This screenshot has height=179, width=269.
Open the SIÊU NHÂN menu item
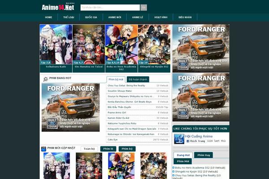pos(185,17)
